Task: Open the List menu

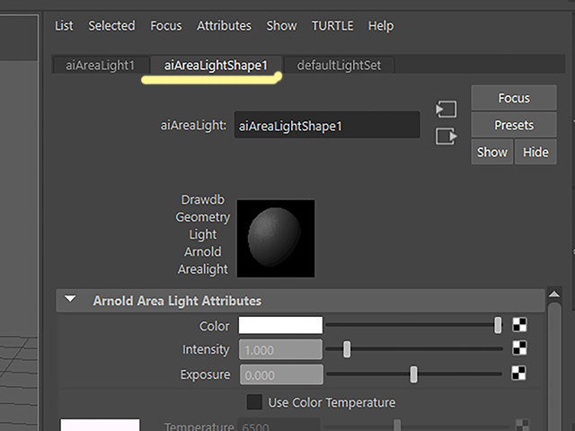Action: click(64, 26)
